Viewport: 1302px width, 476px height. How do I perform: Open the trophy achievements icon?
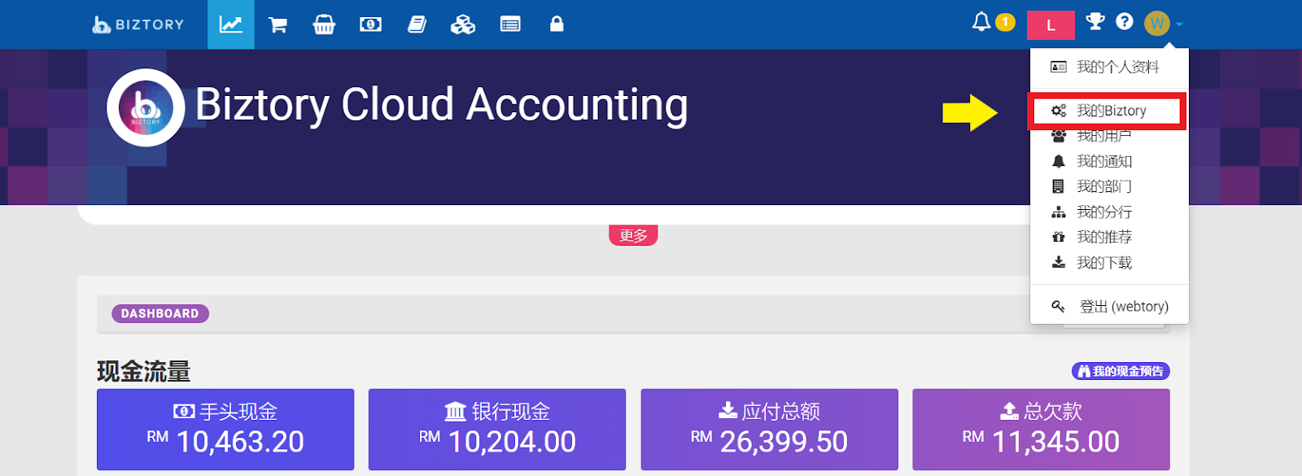pyautogui.click(x=1095, y=22)
